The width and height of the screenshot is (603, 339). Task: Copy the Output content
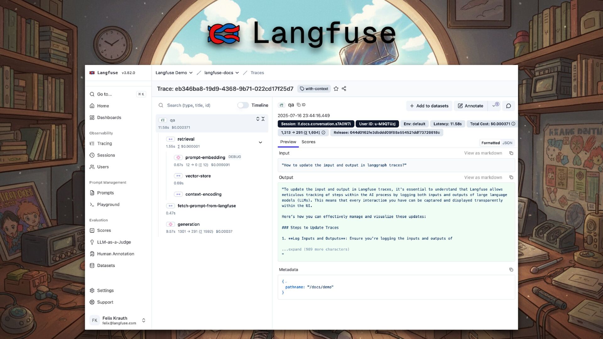[x=511, y=178]
